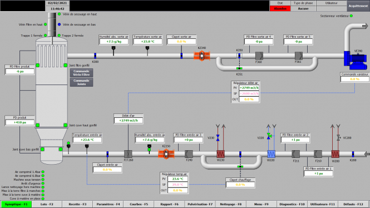The width and height of the screenshot is (370, 208).
Task: Click the K200 inlet damper
Action: 353,154
